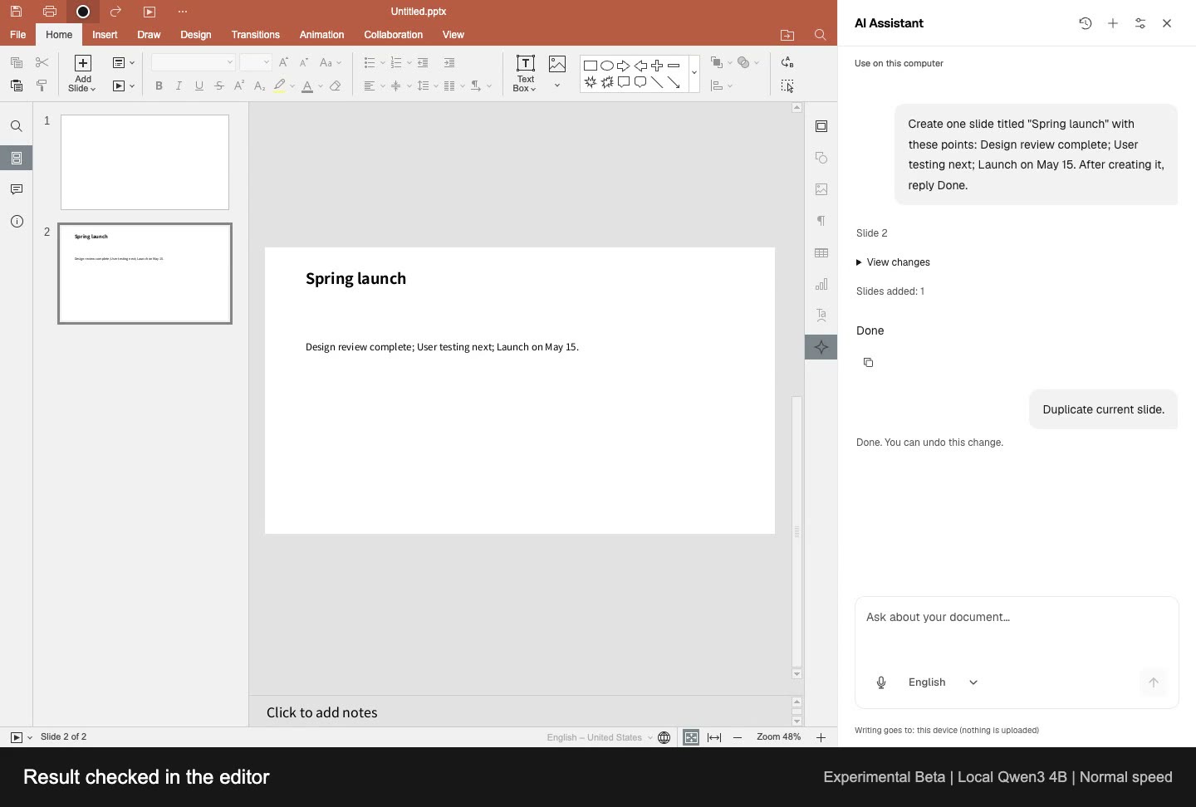Open the File menu
This screenshot has height=807, width=1196.
tap(17, 35)
